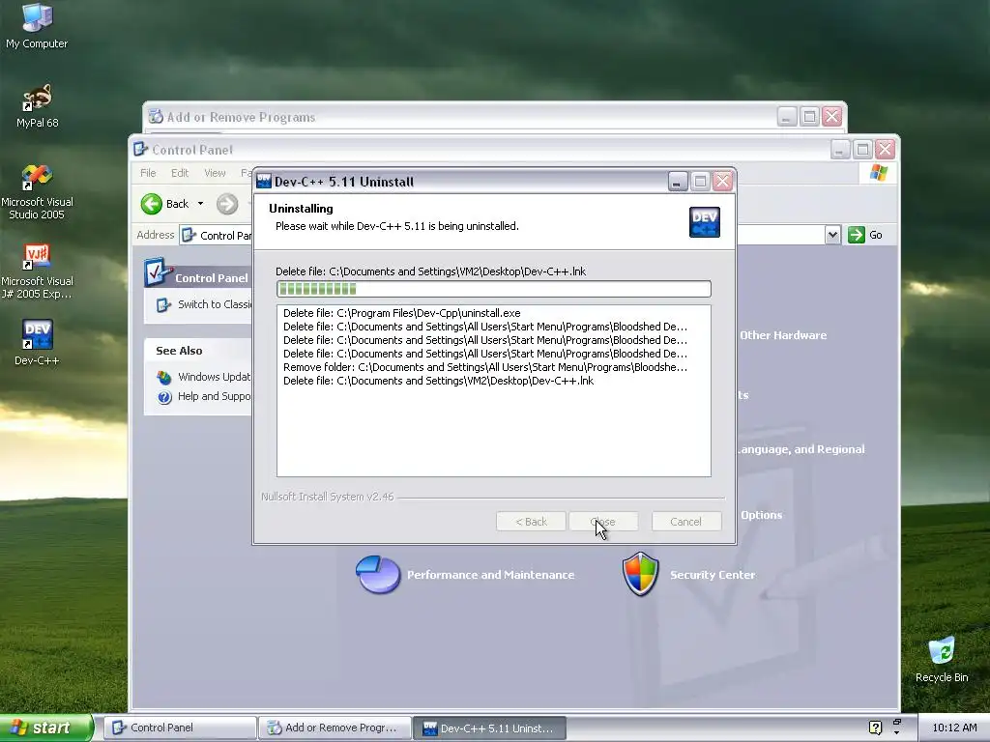Screen dimensions: 990x742
Task: Click the Windows flag logo in Control Panel
Action: click(879, 172)
